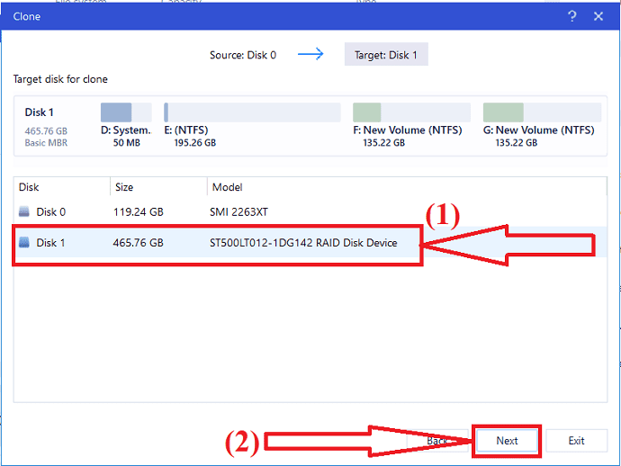Click the blue source-to-target arrow
The height and width of the screenshot is (466, 621).
tap(310, 54)
